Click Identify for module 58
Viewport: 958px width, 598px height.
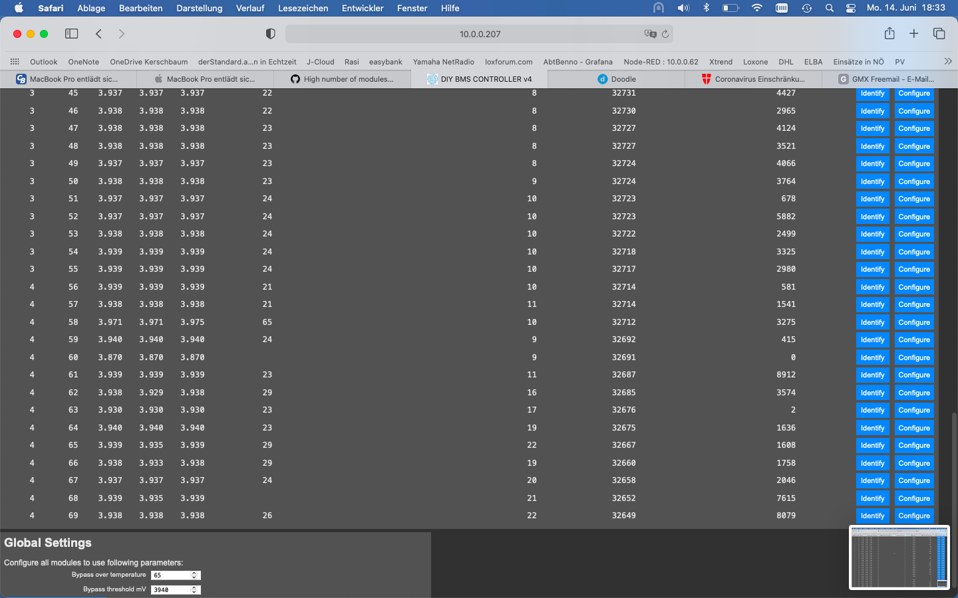point(872,322)
